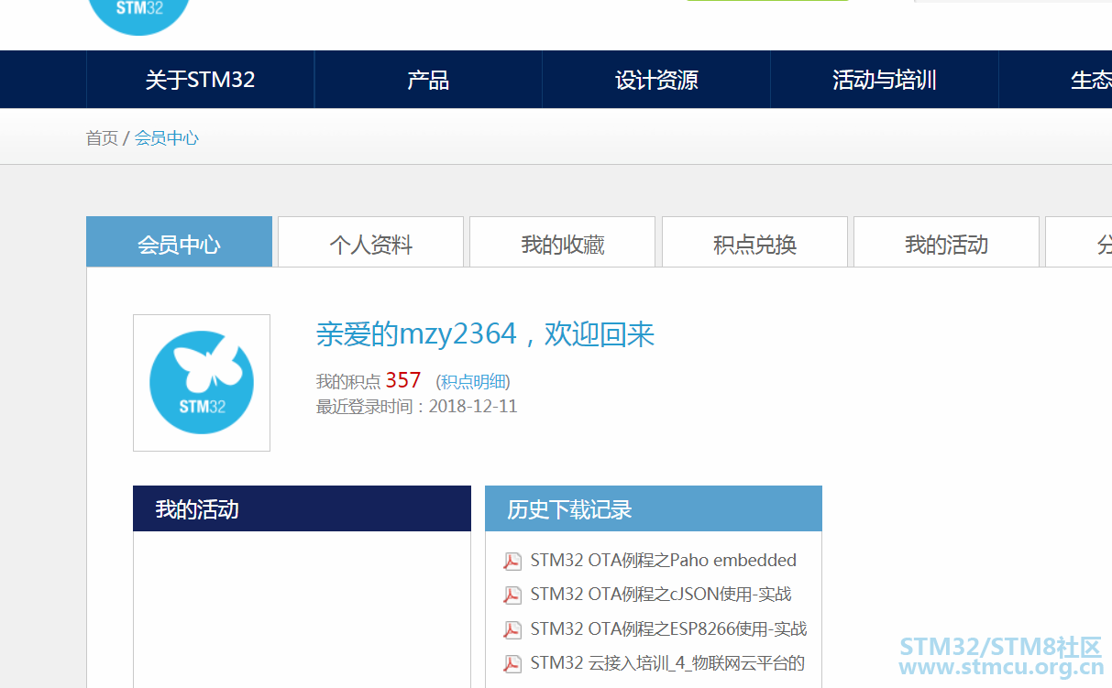Go to 首页 in the breadcrumb
Image resolution: width=1112 pixels, height=688 pixels.
[102, 138]
